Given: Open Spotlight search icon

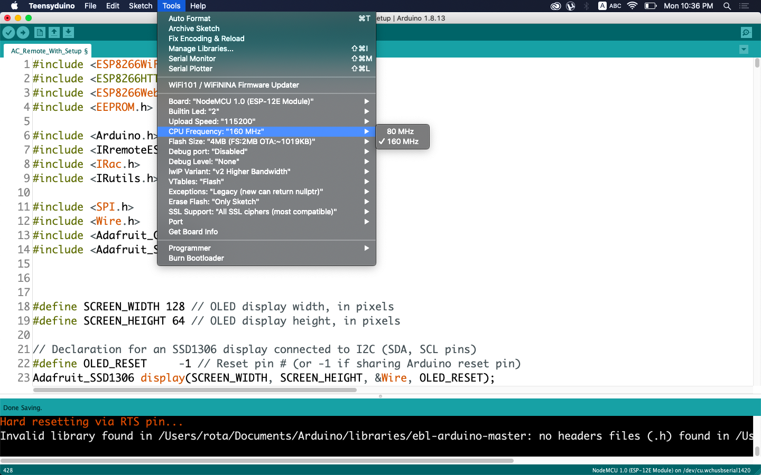Looking at the screenshot, I should click(727, 6).
